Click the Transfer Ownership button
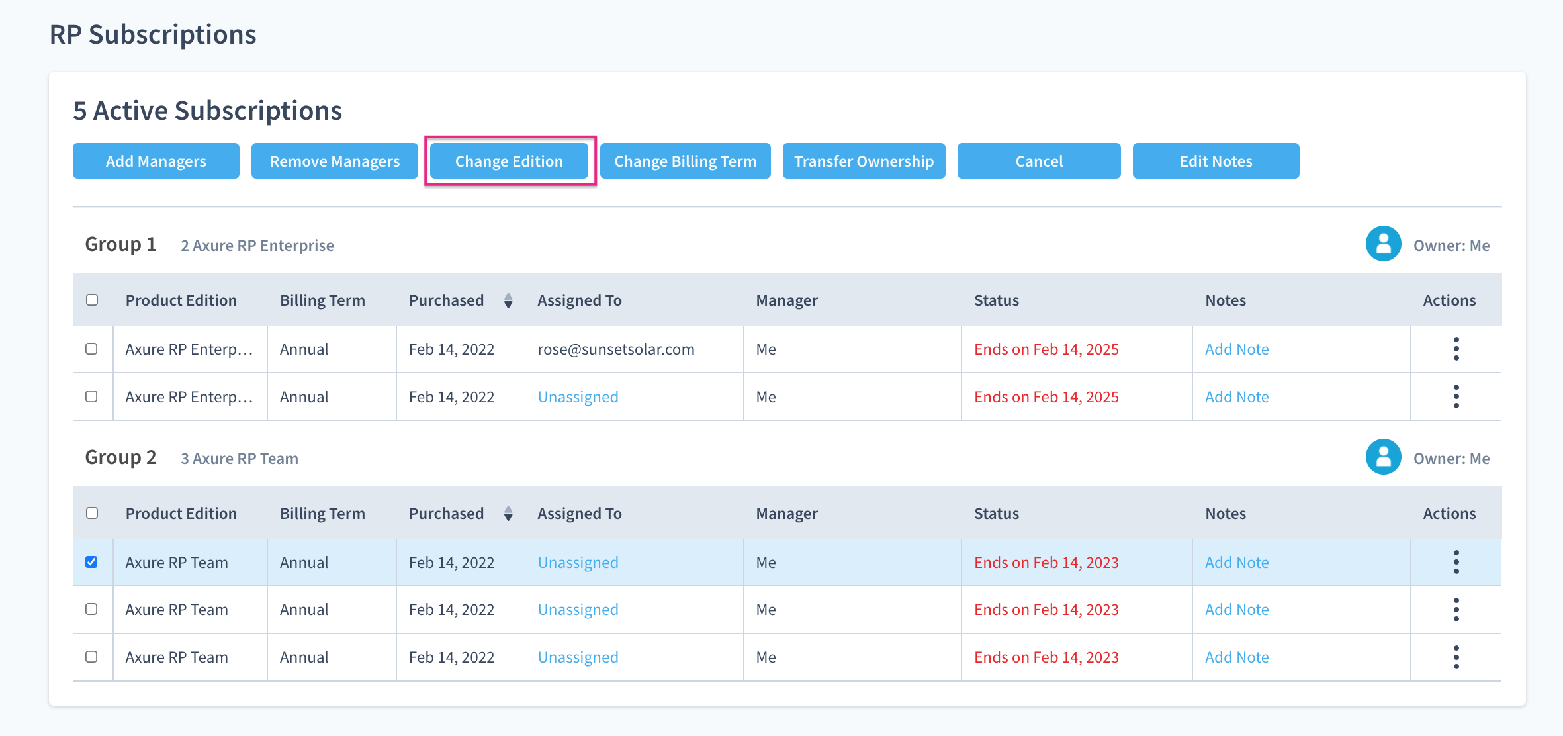Viewport: 1563px width, 736px height. click(x=864, y=161)
